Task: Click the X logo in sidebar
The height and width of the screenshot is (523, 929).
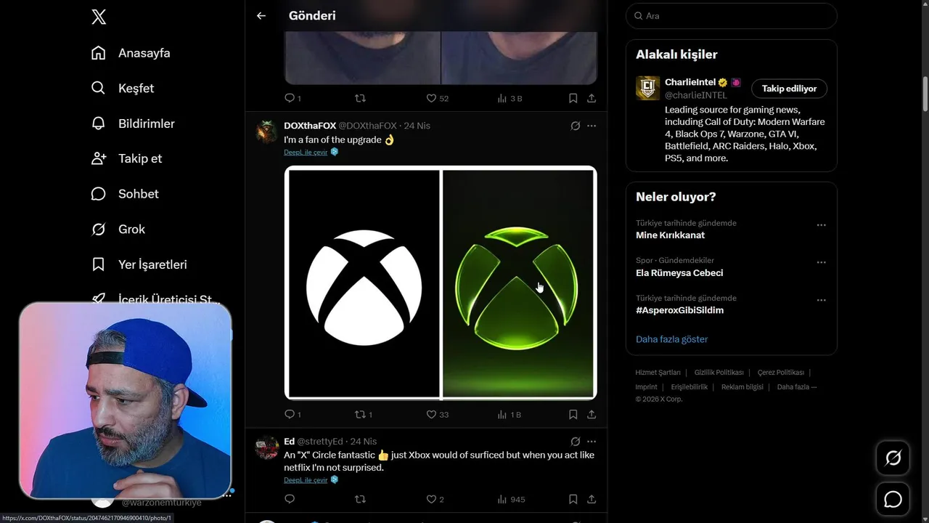Action: tap(99, 17)
